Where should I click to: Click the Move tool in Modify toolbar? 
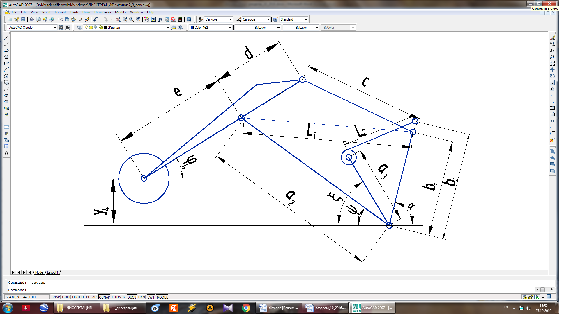[x=552, y=70]
